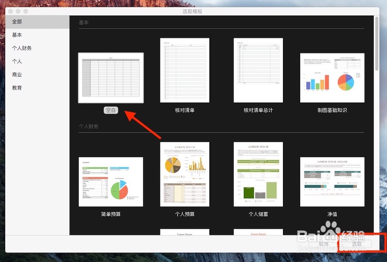Click the 制图基础知识 template label
This screenshot has width=387, height=262.
click(x=332, y=110)
